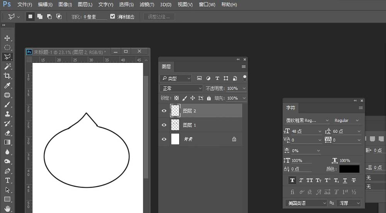
Task: Select the Horizontal Type tool
Action: [7, 180]
